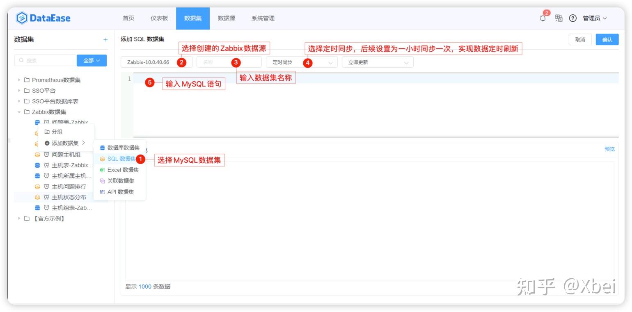Select the Excel 数据集 option icon
632x312 pixels.
pyautogui.click(x=103, y=170)
